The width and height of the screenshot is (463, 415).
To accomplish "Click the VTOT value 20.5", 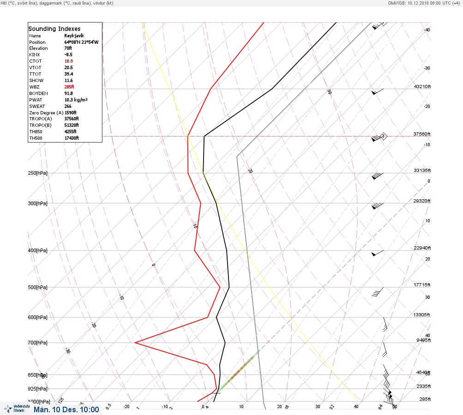I will click(68, 67).
